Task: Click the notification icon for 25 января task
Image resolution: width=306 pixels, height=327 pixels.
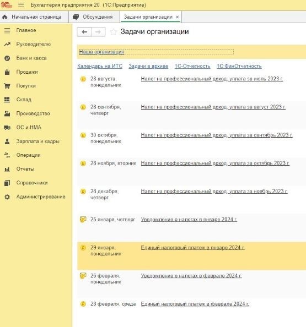Action: coord(83,220)
